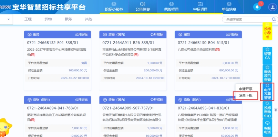Expand the dropdown arrow left of 工程

[8, 19]
